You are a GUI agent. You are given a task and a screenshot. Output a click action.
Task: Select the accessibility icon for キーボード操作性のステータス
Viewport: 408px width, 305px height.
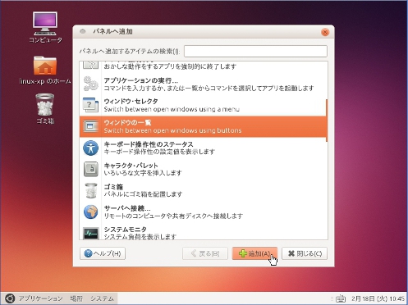(90, 148)
